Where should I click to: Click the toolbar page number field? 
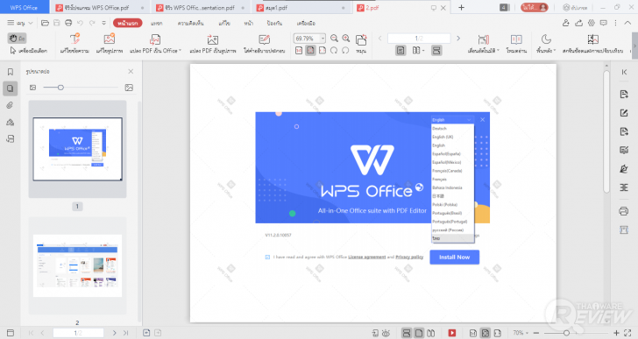(x=419, y=39)
